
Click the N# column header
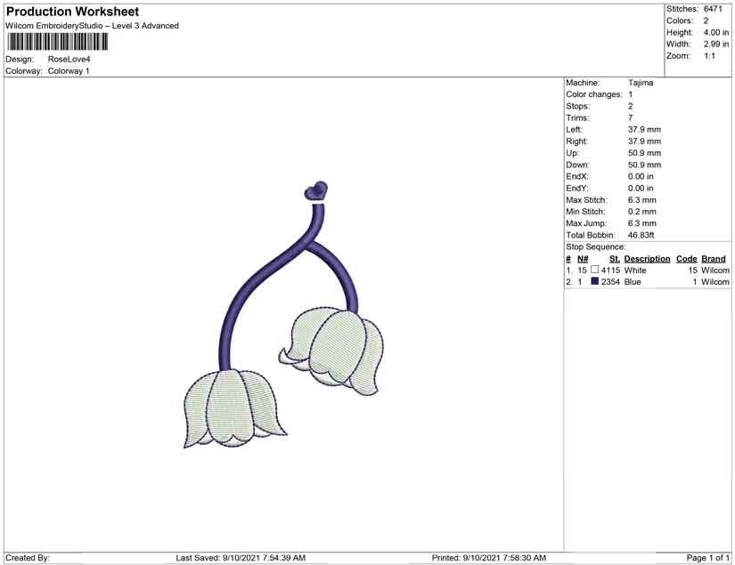point(583,259)
